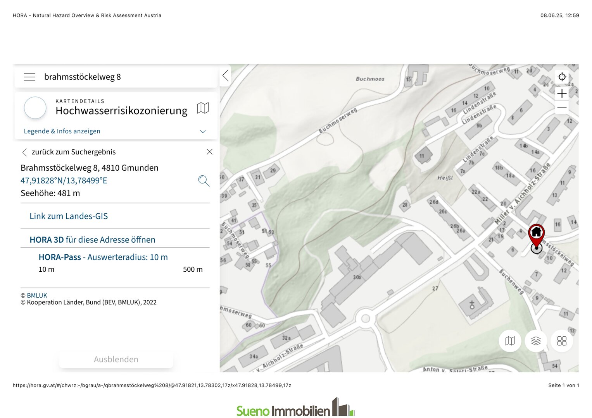Open the basemap selector map icon

click(510, 341)
